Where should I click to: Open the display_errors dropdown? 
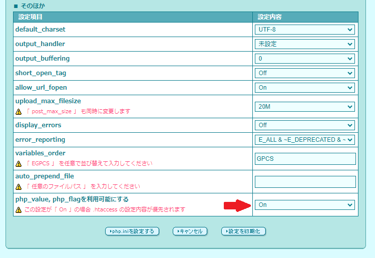click(305, 125)
